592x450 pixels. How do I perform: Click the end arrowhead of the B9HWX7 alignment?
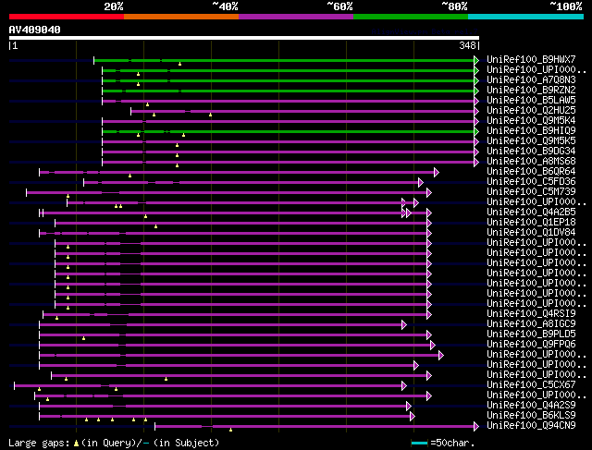pos(476,60)
